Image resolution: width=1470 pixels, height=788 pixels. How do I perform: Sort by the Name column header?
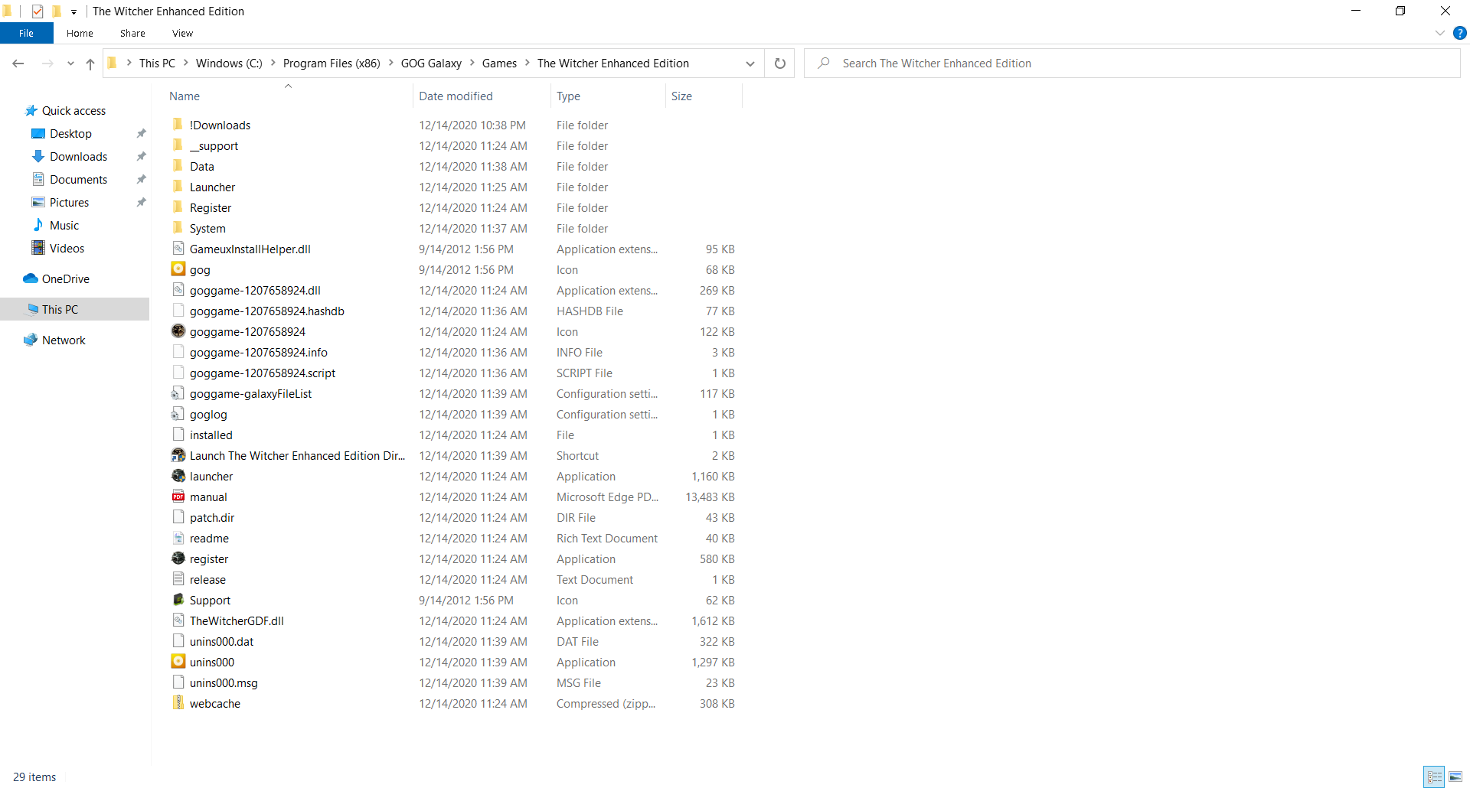point(288,96)
